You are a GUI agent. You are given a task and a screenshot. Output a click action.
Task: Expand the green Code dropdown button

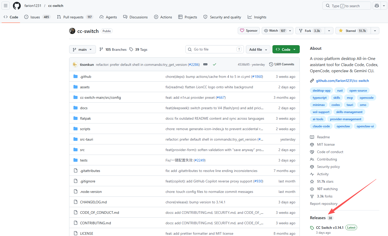[x=286, y=49]
